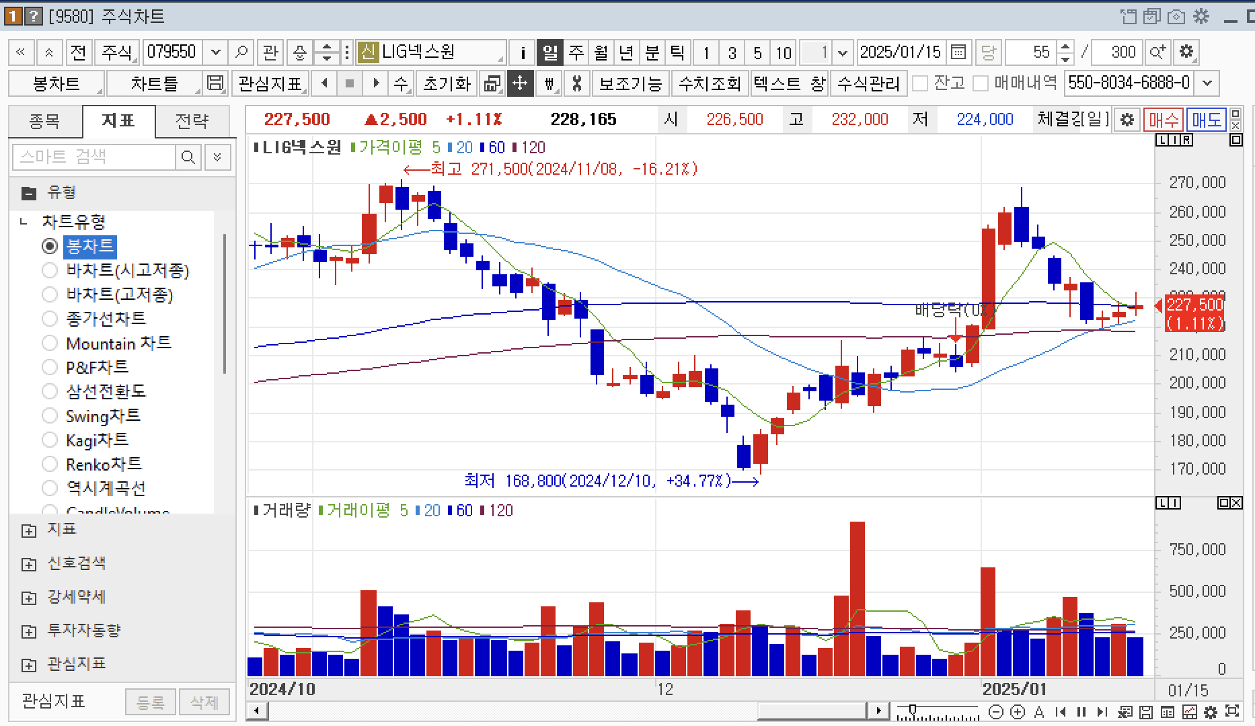
Task: Click the red 매수 buy button
Action: pos(1163,120)
